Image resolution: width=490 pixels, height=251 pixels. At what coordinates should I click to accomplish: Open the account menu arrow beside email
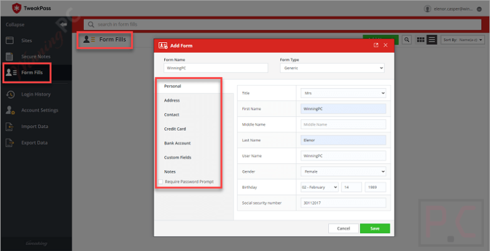pos(479,9)
